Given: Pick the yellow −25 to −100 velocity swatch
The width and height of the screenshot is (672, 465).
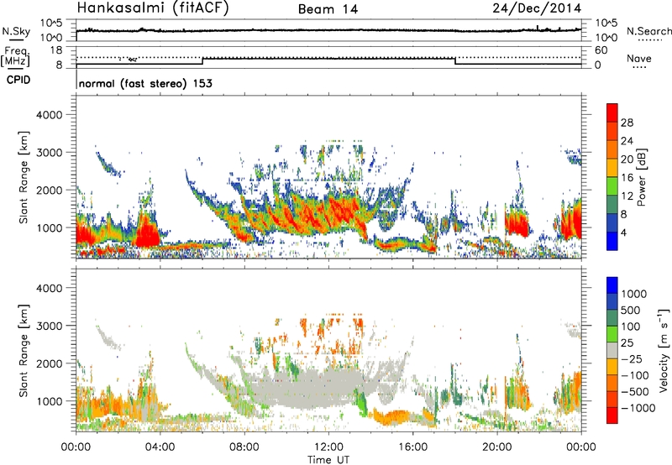Looking at the screenshot, I should [612, 367].
